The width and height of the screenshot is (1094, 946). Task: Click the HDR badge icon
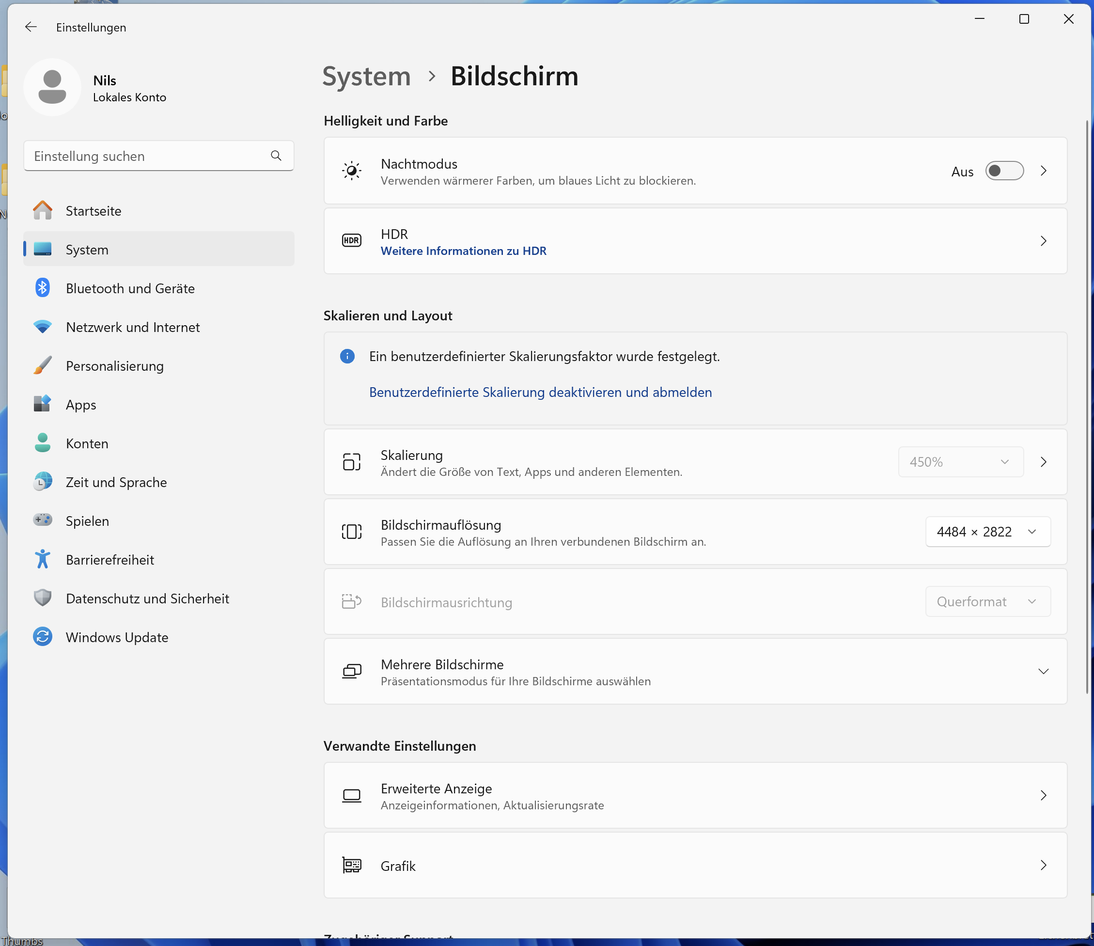(x=352, y=241)
